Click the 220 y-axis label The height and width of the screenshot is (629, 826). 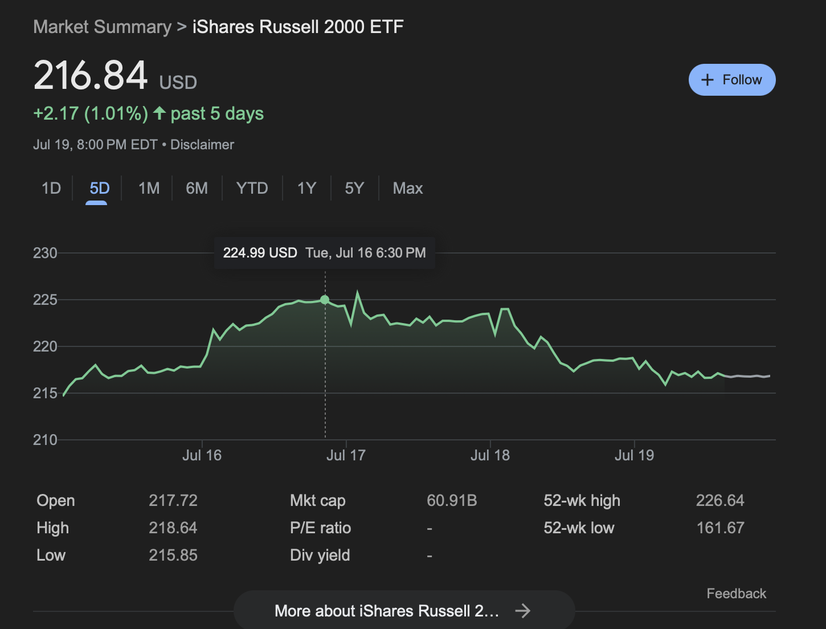point(45,346)
